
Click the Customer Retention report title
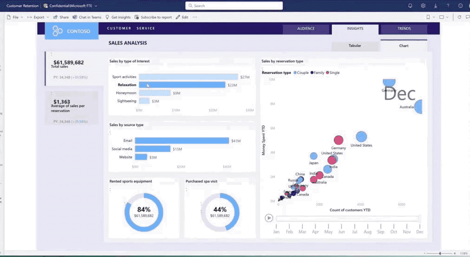click(x=22, y=6)
